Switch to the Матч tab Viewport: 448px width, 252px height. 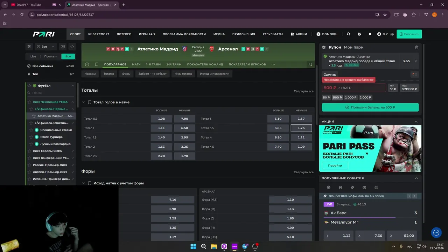(x=136, y=64)
